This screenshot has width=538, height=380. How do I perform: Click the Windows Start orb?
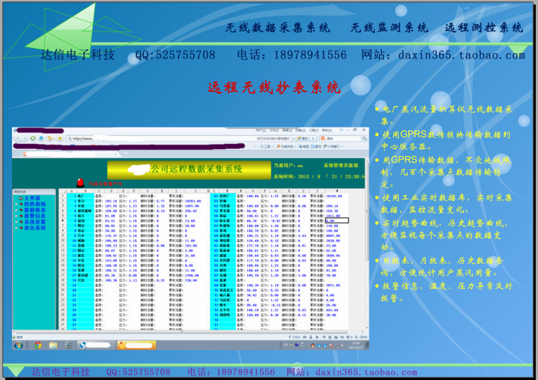(x=19, y=345)
